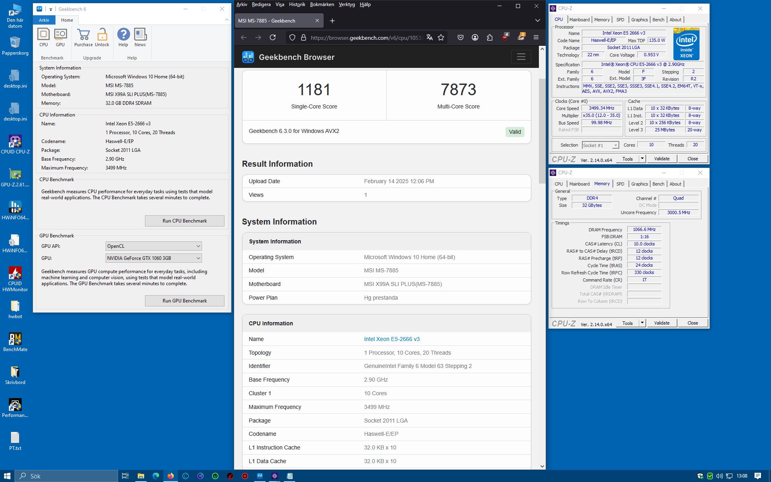Click the Firefox address bar URL field

point(366,38)
